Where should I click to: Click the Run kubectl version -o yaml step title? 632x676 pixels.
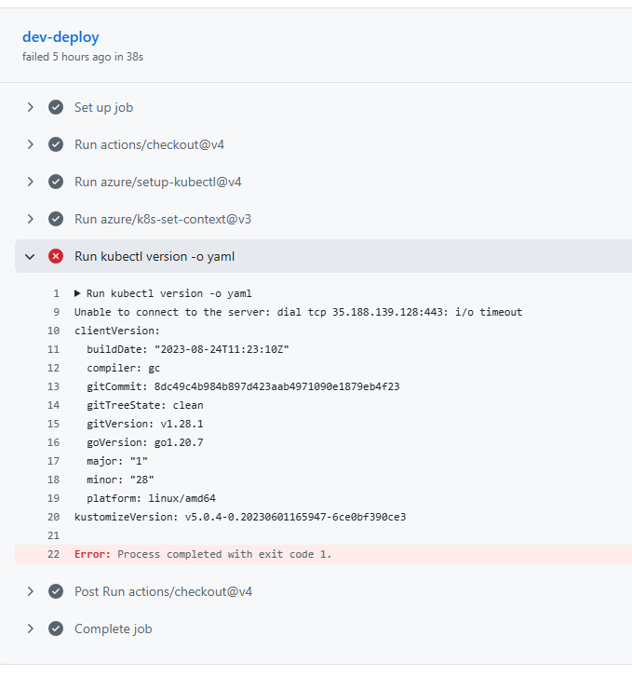[155, 256]
